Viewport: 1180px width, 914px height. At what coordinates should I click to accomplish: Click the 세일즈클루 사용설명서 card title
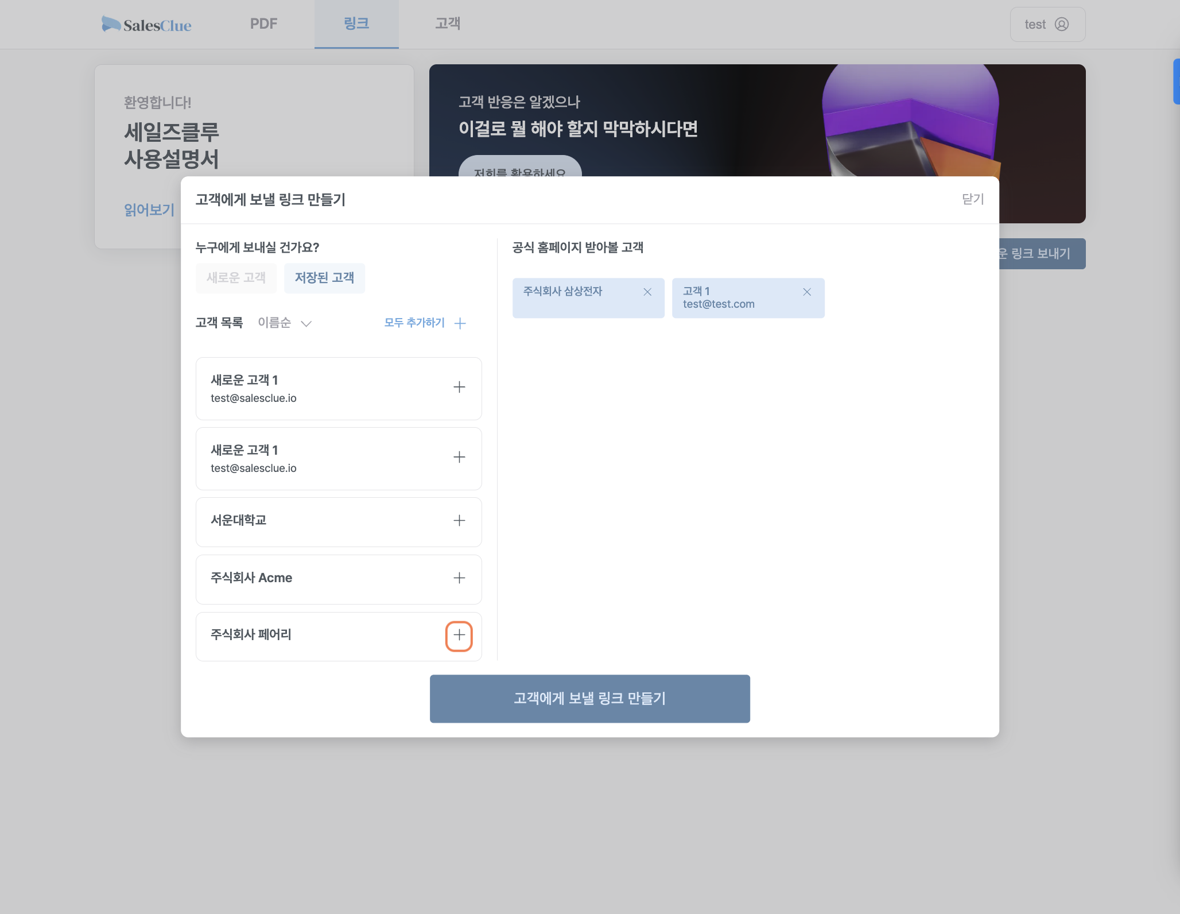tap(172, 146)
